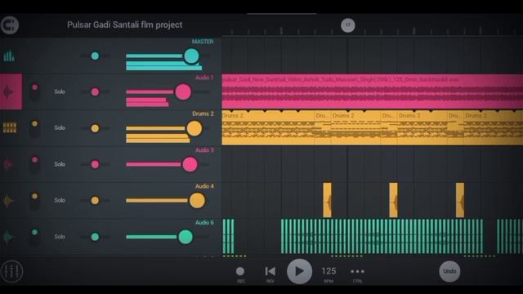Click the Audio 3 volume slider handle
The width and height of the screenshot is (523, 294).
point(190,164)
